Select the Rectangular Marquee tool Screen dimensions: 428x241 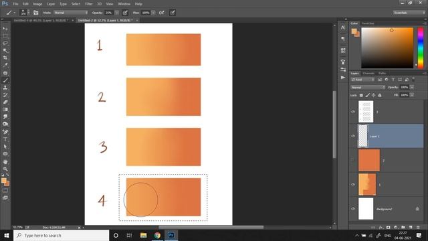[x=5, y=35]
